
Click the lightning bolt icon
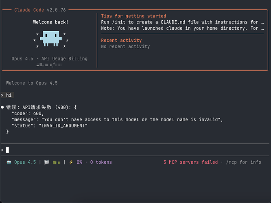point(71,162)
